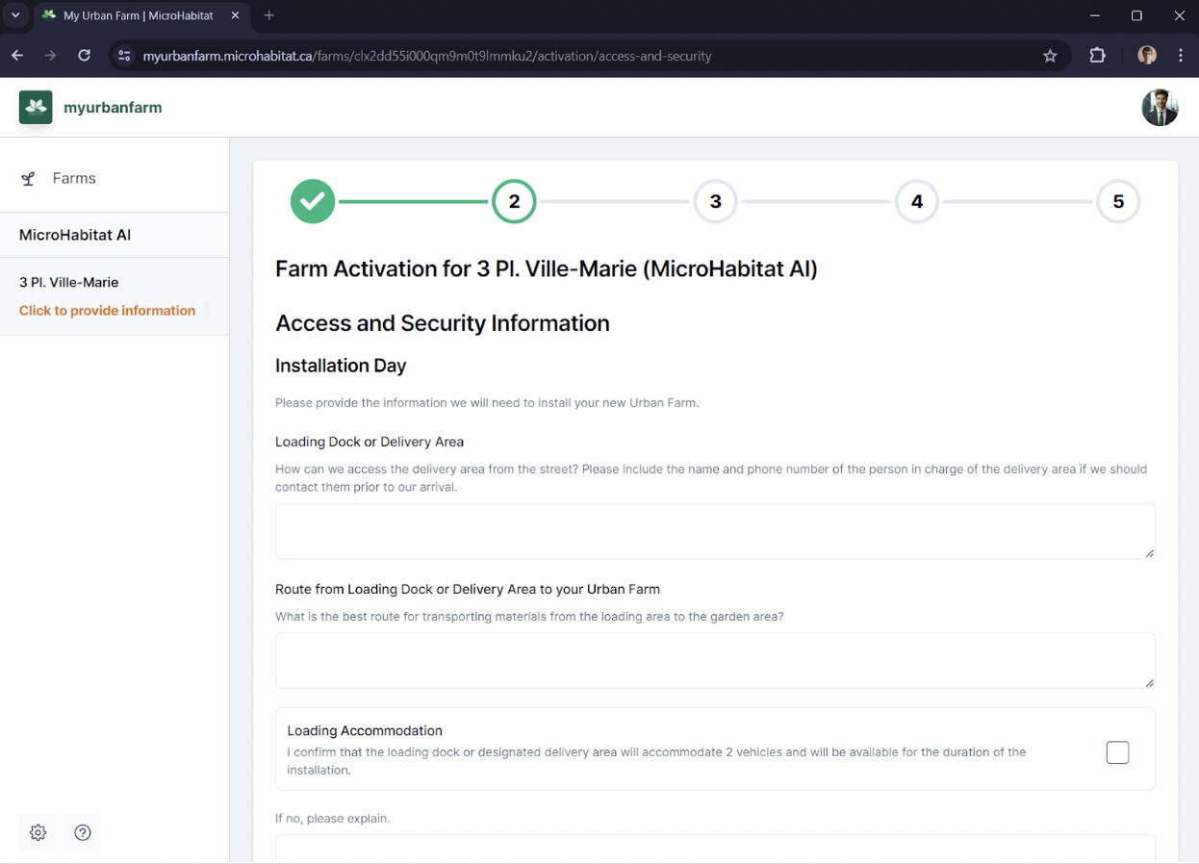The width and height of the screenshot is (1199, 864).
Task: Open Chrome three-dot menu
Action: pyautogui.click(x=1181, y=56)
